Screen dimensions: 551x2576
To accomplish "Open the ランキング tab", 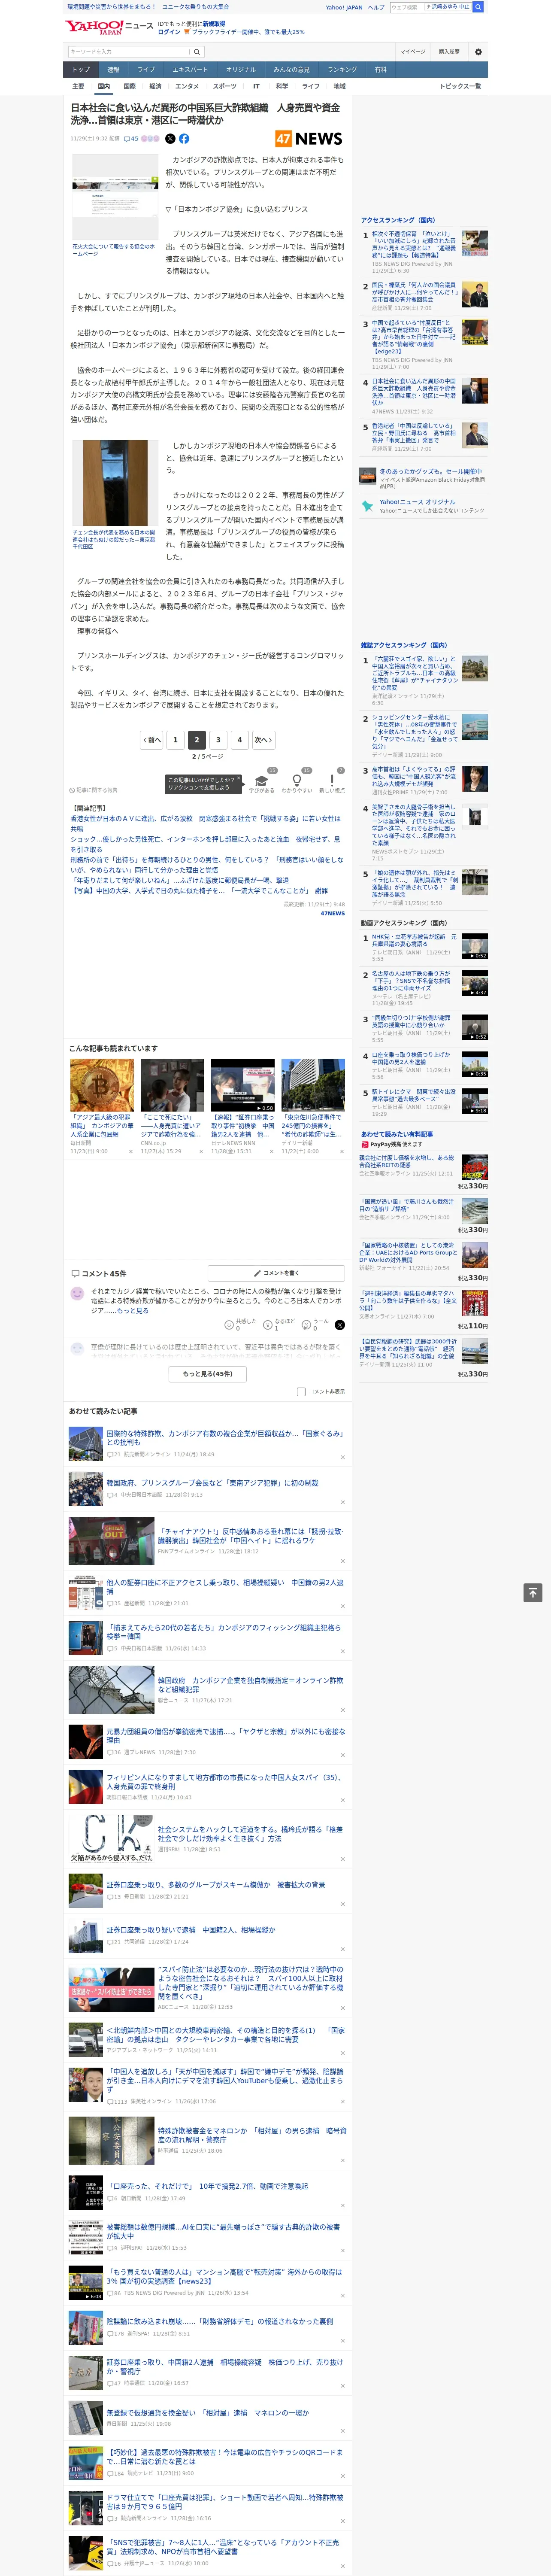I will click(x=342, y=70).
